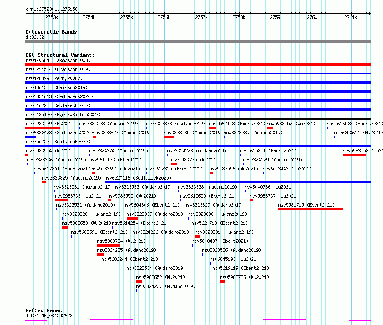Image resolution: width=383 pixels, height=325 pixels.
Task: Click nsv5983554 (Wu2021) label
Action: click(x=50, y=151)
